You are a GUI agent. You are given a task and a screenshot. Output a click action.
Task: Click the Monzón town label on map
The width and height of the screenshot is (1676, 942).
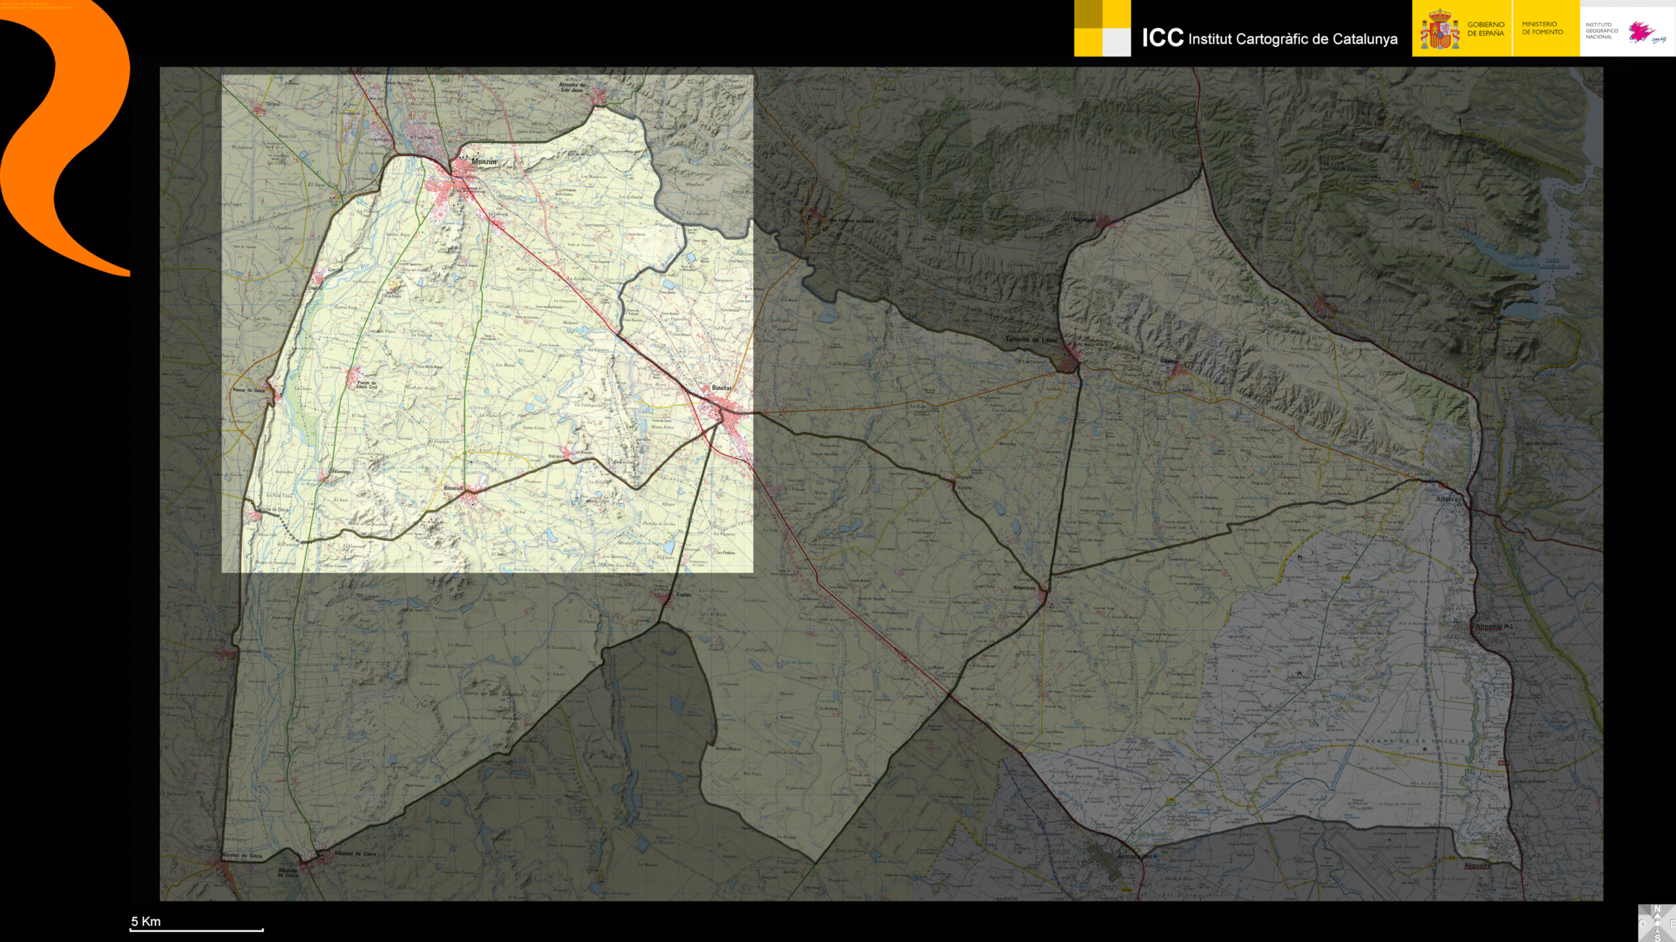pos(484,162)
